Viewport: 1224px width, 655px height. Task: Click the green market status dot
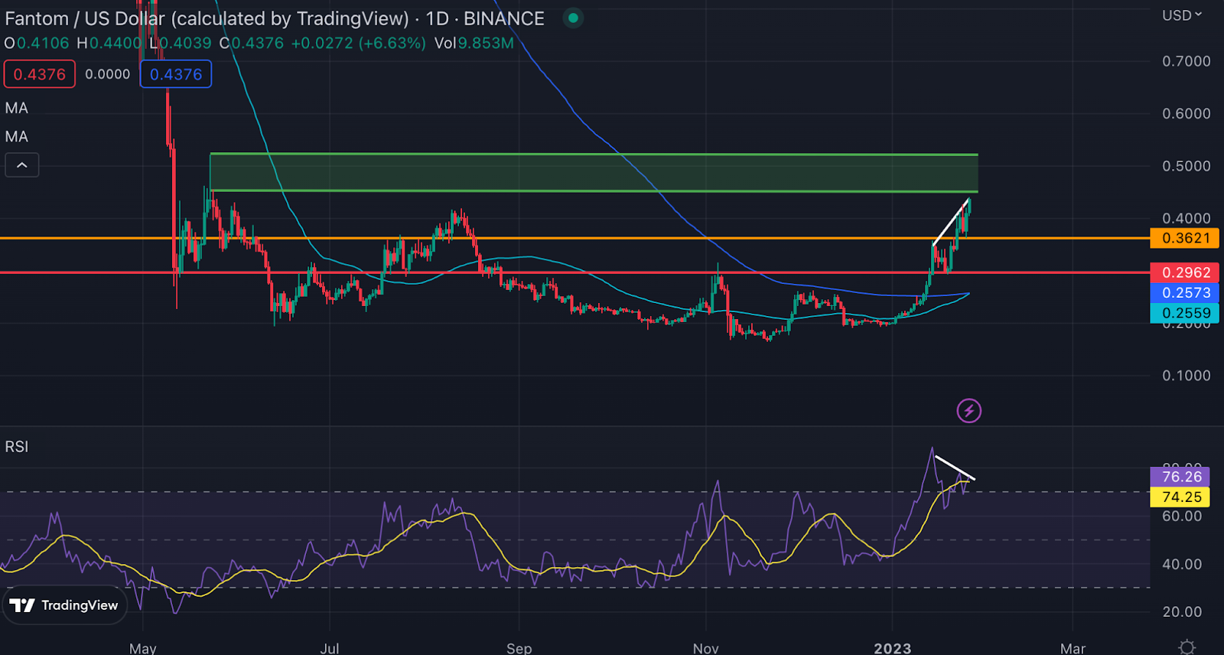coord(573,18)
